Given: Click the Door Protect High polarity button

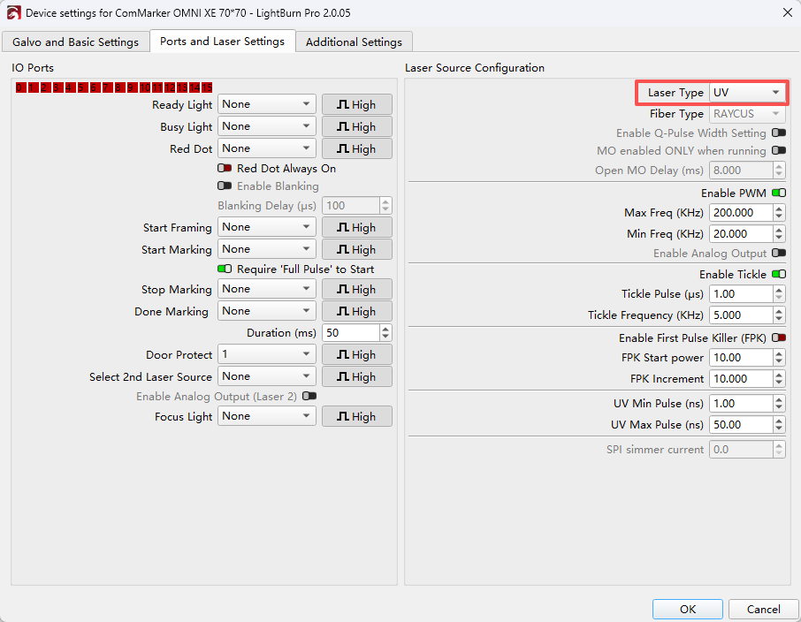Looking at the screenshot, I should pos(356,355).
